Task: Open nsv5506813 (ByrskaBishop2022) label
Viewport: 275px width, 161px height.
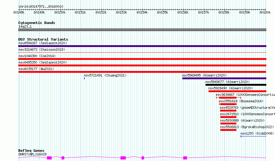Action: [247, 127]
